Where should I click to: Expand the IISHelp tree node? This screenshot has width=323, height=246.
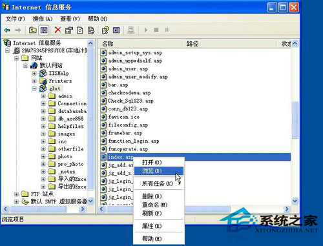34,74
